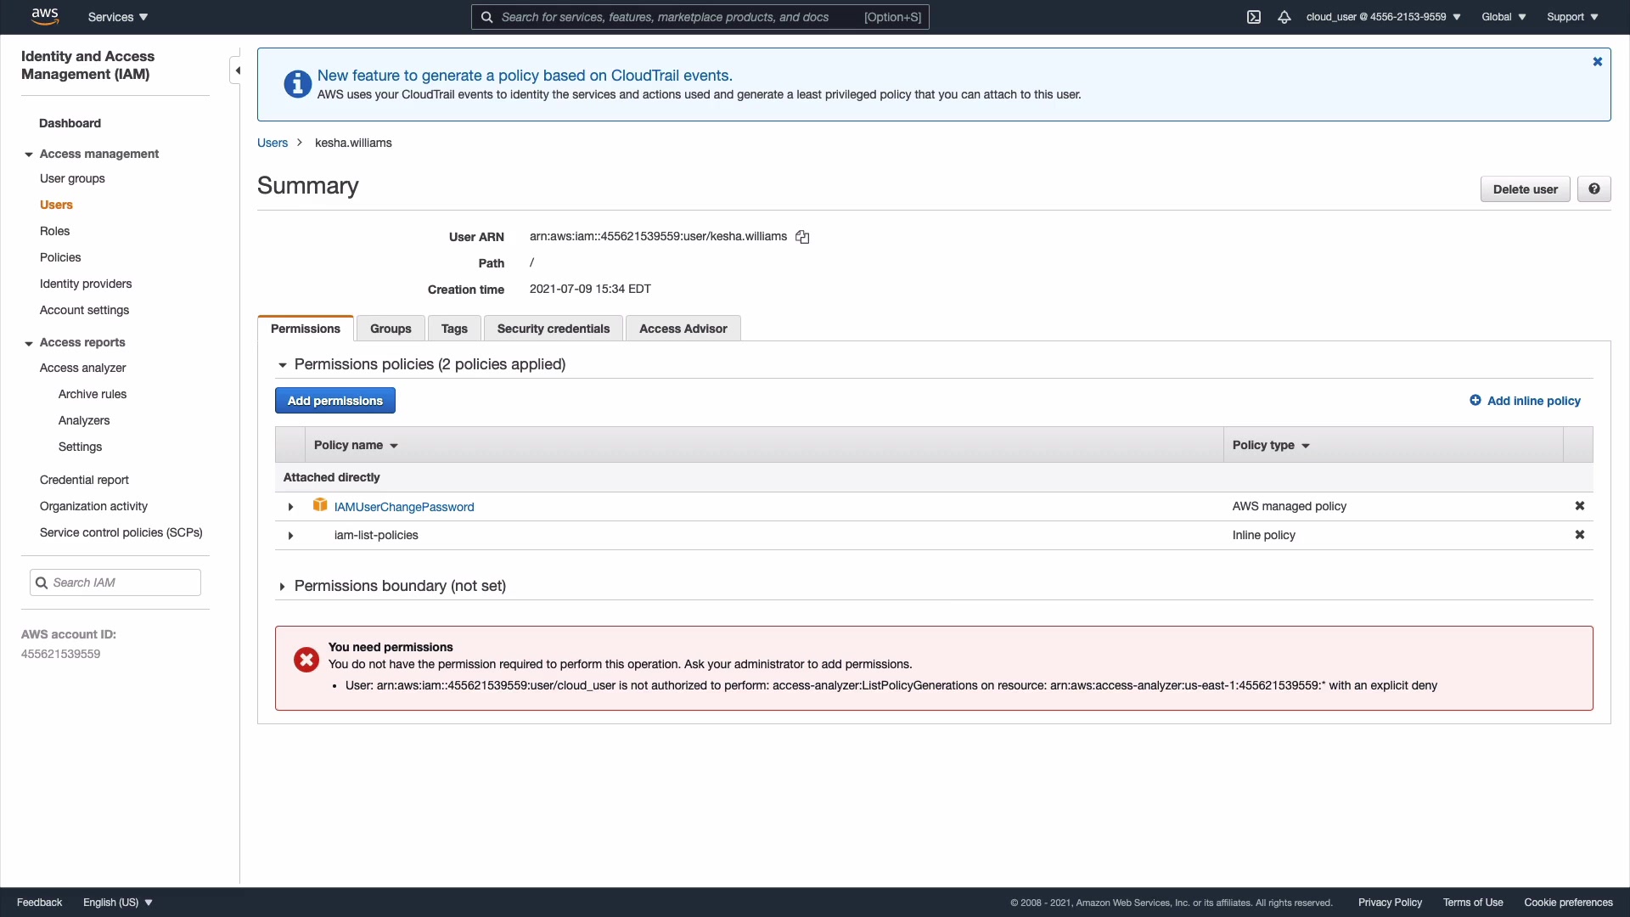Collapse the Permissions policies section
This screenshot has width=1630, height=917.
pyautogui.click(x=283, y=365)
